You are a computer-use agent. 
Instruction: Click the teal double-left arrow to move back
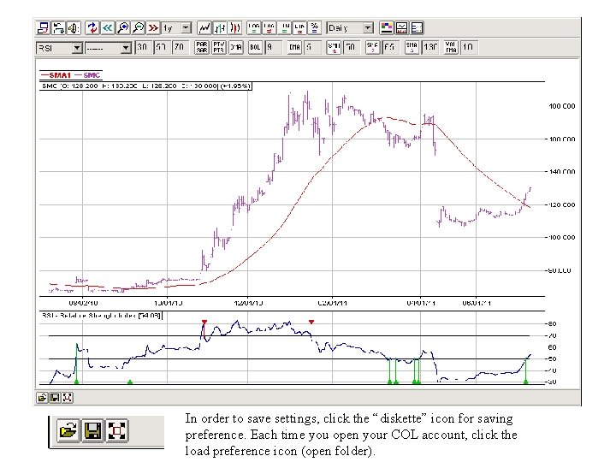click(107, 28)
